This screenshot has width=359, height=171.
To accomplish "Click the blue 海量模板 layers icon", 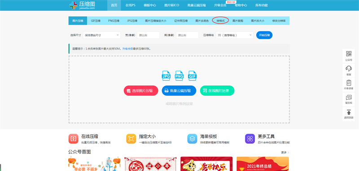I will [x=192, y=139].
